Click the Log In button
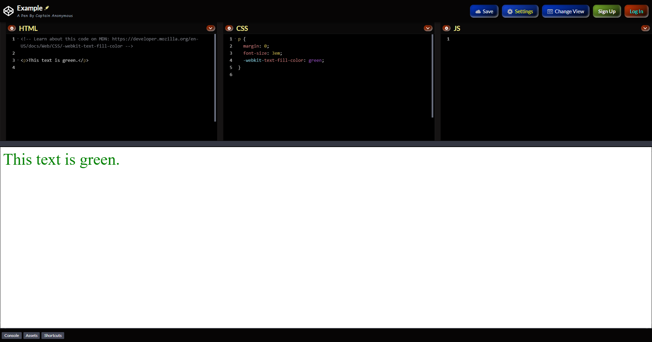 636,11
